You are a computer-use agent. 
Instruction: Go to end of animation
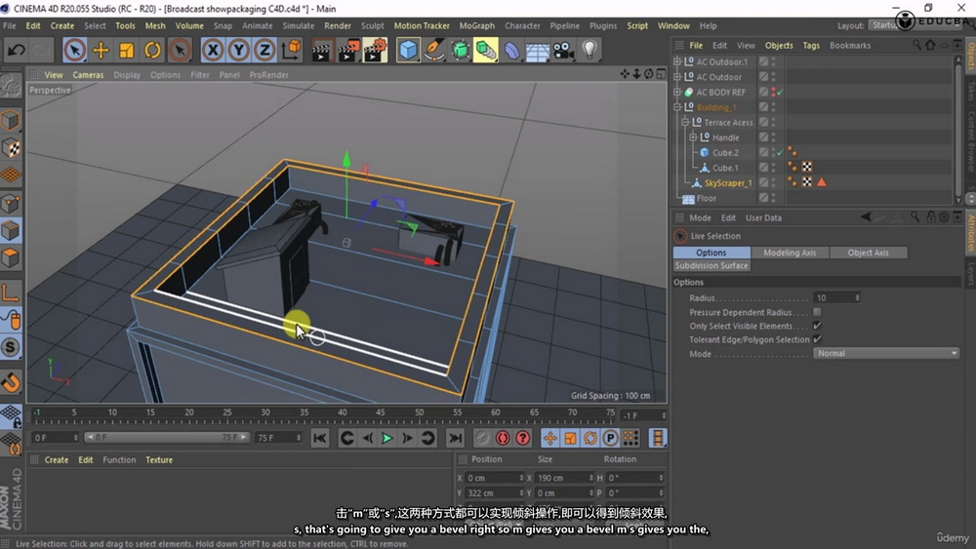tap(456, 439)
